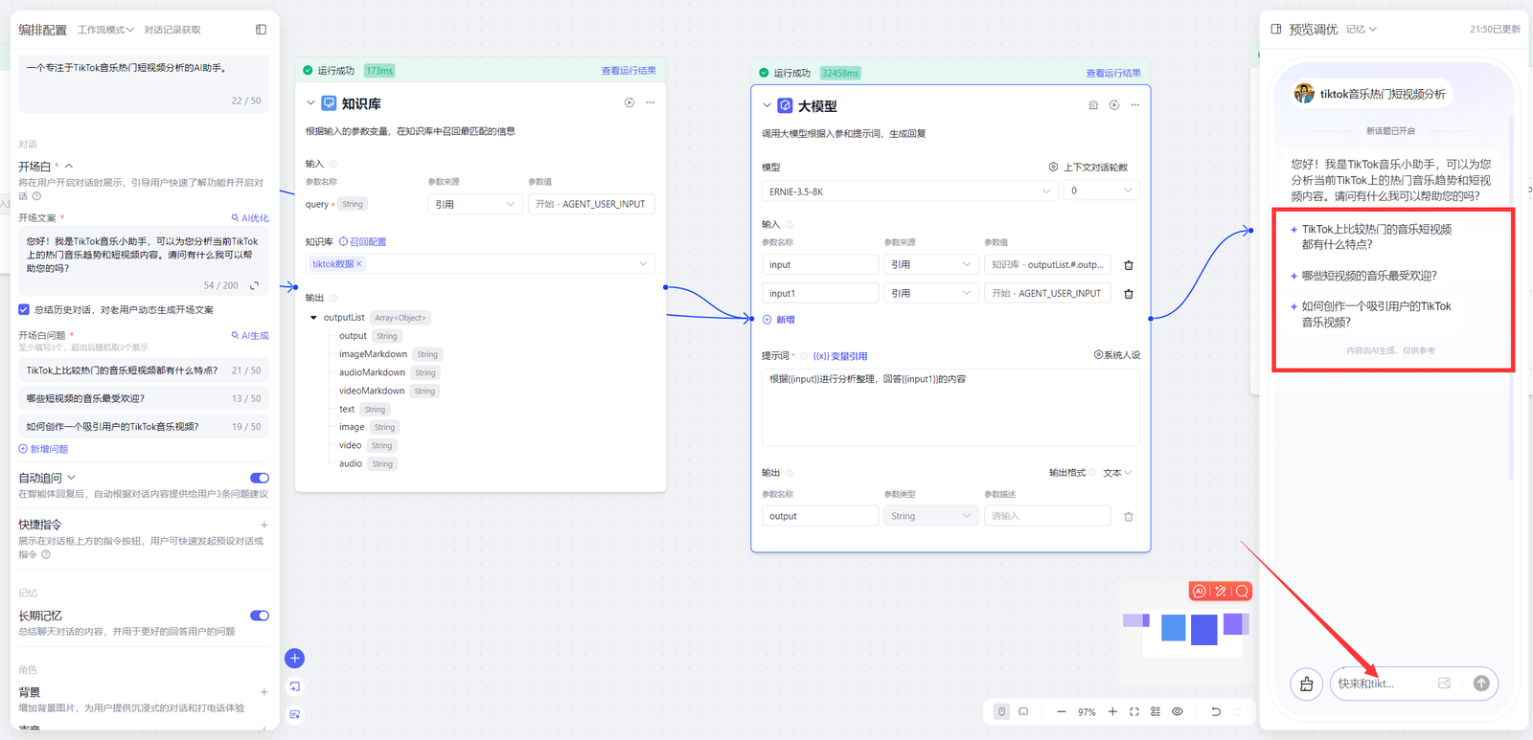
Task: Open 知识库 node more options menu
Action: 651,102
